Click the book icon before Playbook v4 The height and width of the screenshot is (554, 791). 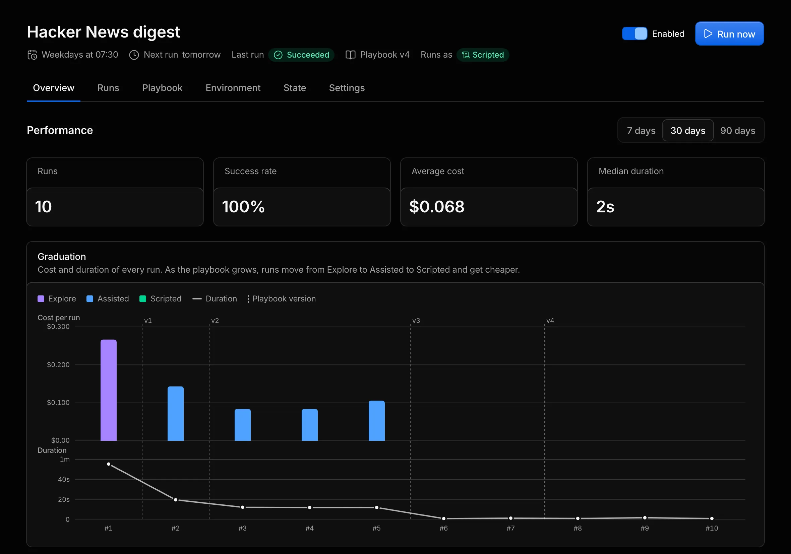point(350,55)
